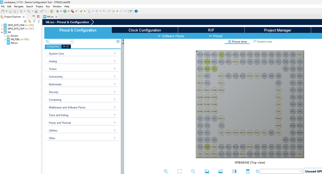Screen dimensions: 322x174
Task: Expand the Trace and Debug category
Action: click(82, 115)
